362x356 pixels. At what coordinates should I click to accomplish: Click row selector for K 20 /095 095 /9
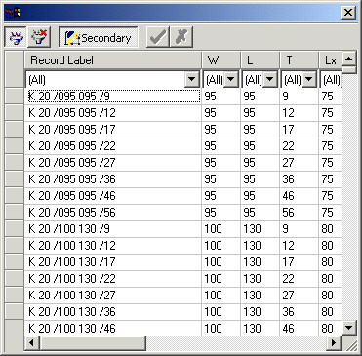coord(15,97)
